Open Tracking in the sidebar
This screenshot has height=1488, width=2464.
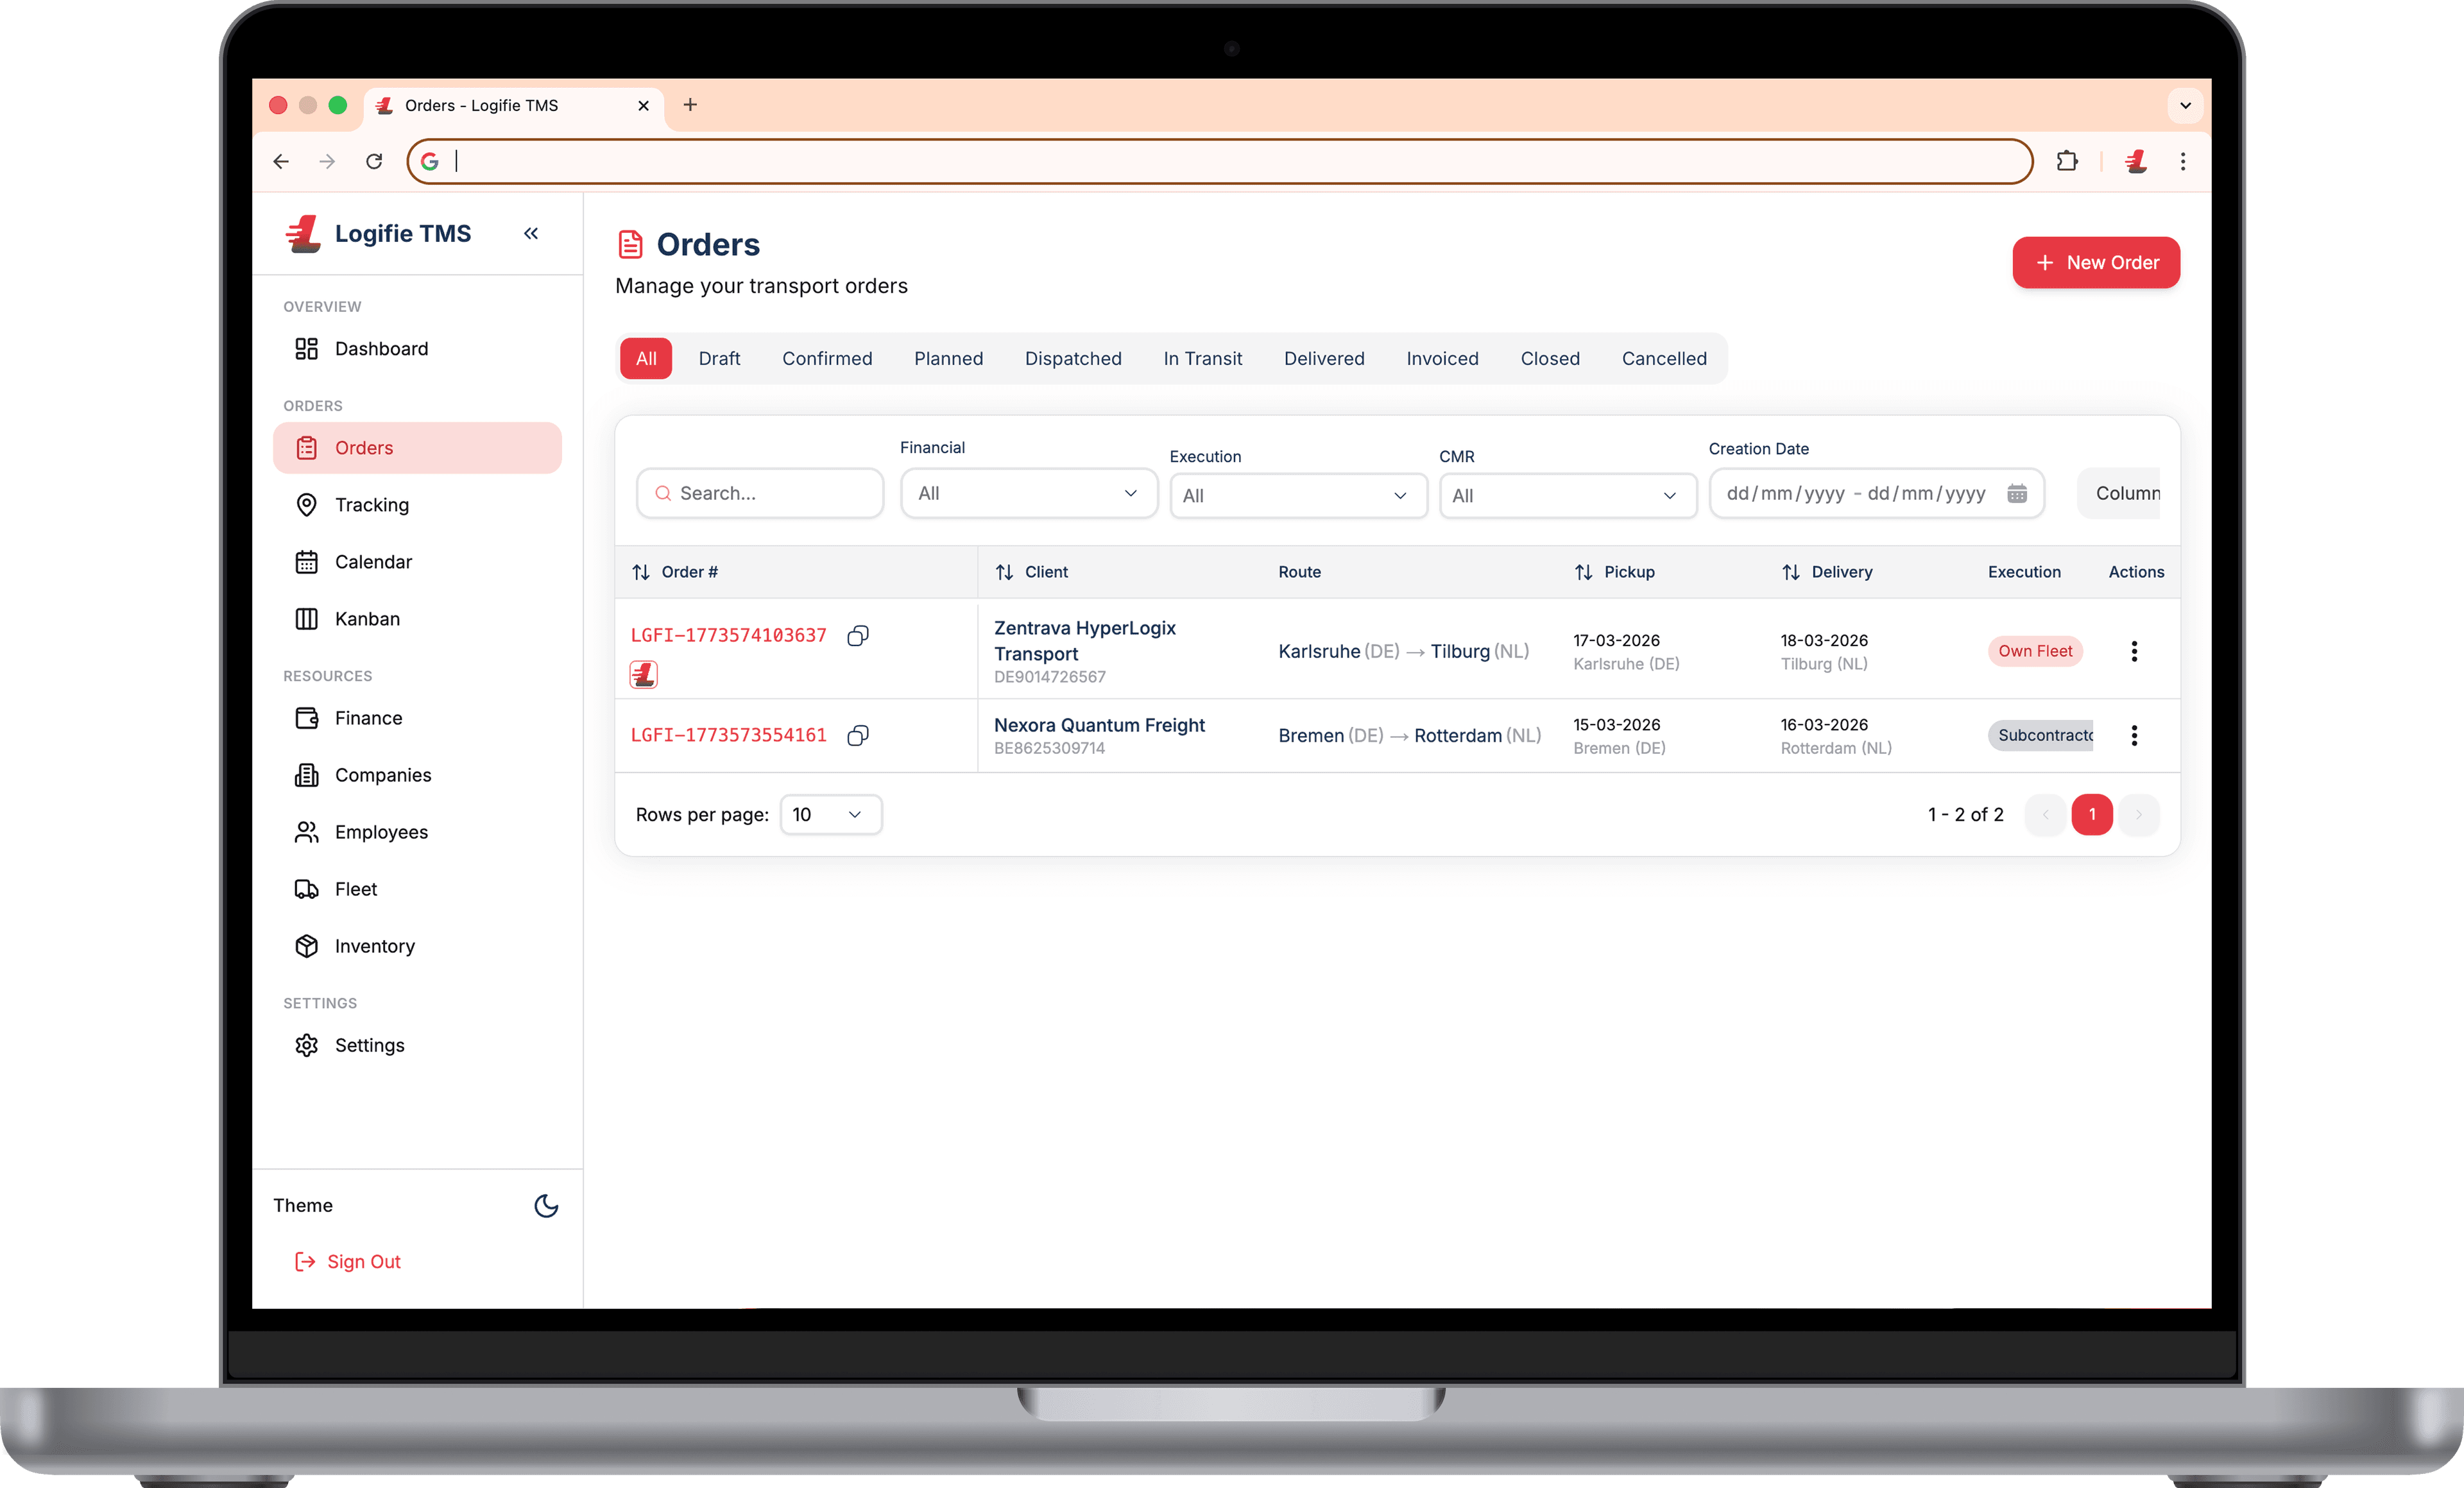(x=417, y=505)
